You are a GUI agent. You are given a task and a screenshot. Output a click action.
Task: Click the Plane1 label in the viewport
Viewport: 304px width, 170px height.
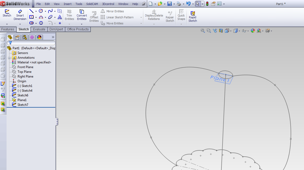[x=220, y=79]
